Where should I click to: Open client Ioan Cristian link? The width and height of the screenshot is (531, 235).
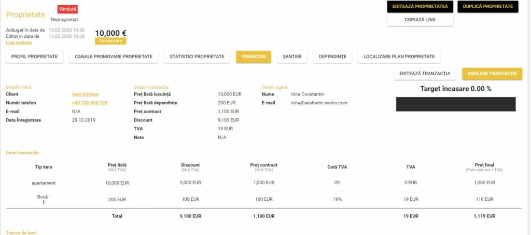point(85,94)
